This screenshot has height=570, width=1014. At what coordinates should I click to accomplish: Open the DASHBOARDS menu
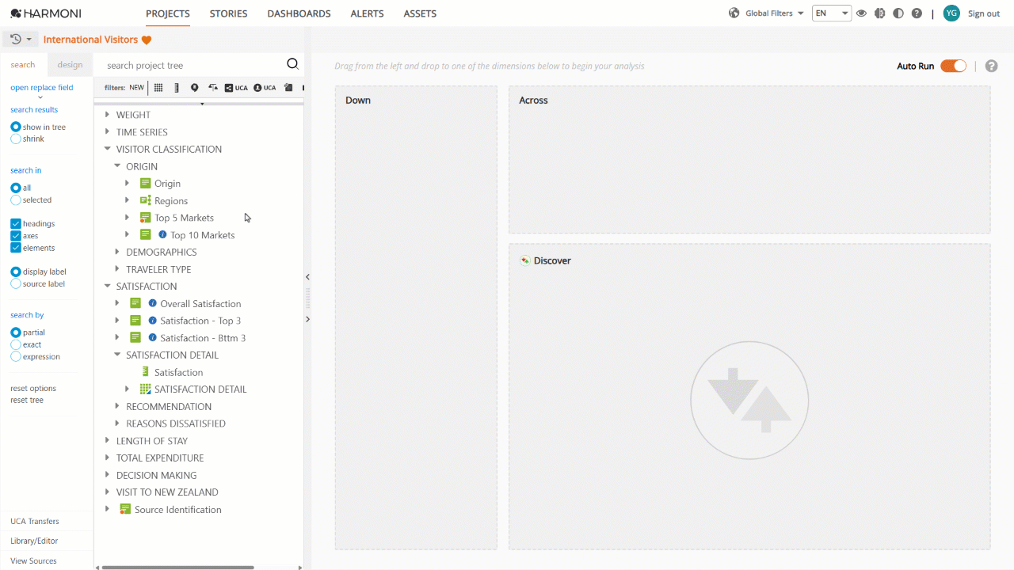point(299,13)
